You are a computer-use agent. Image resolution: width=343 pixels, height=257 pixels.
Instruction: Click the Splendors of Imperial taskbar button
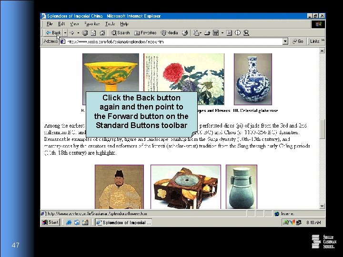click(x=123, y=222)
